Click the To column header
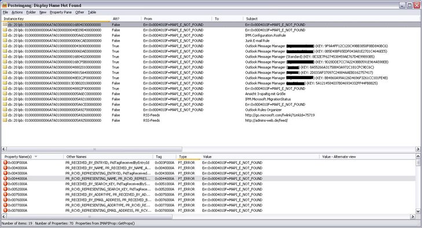The width and height of the screenshot is (422, 228). [227, 19]
